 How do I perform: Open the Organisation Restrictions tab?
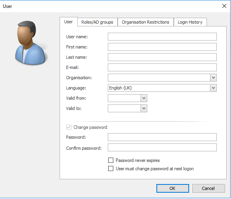tap(145, 22)
